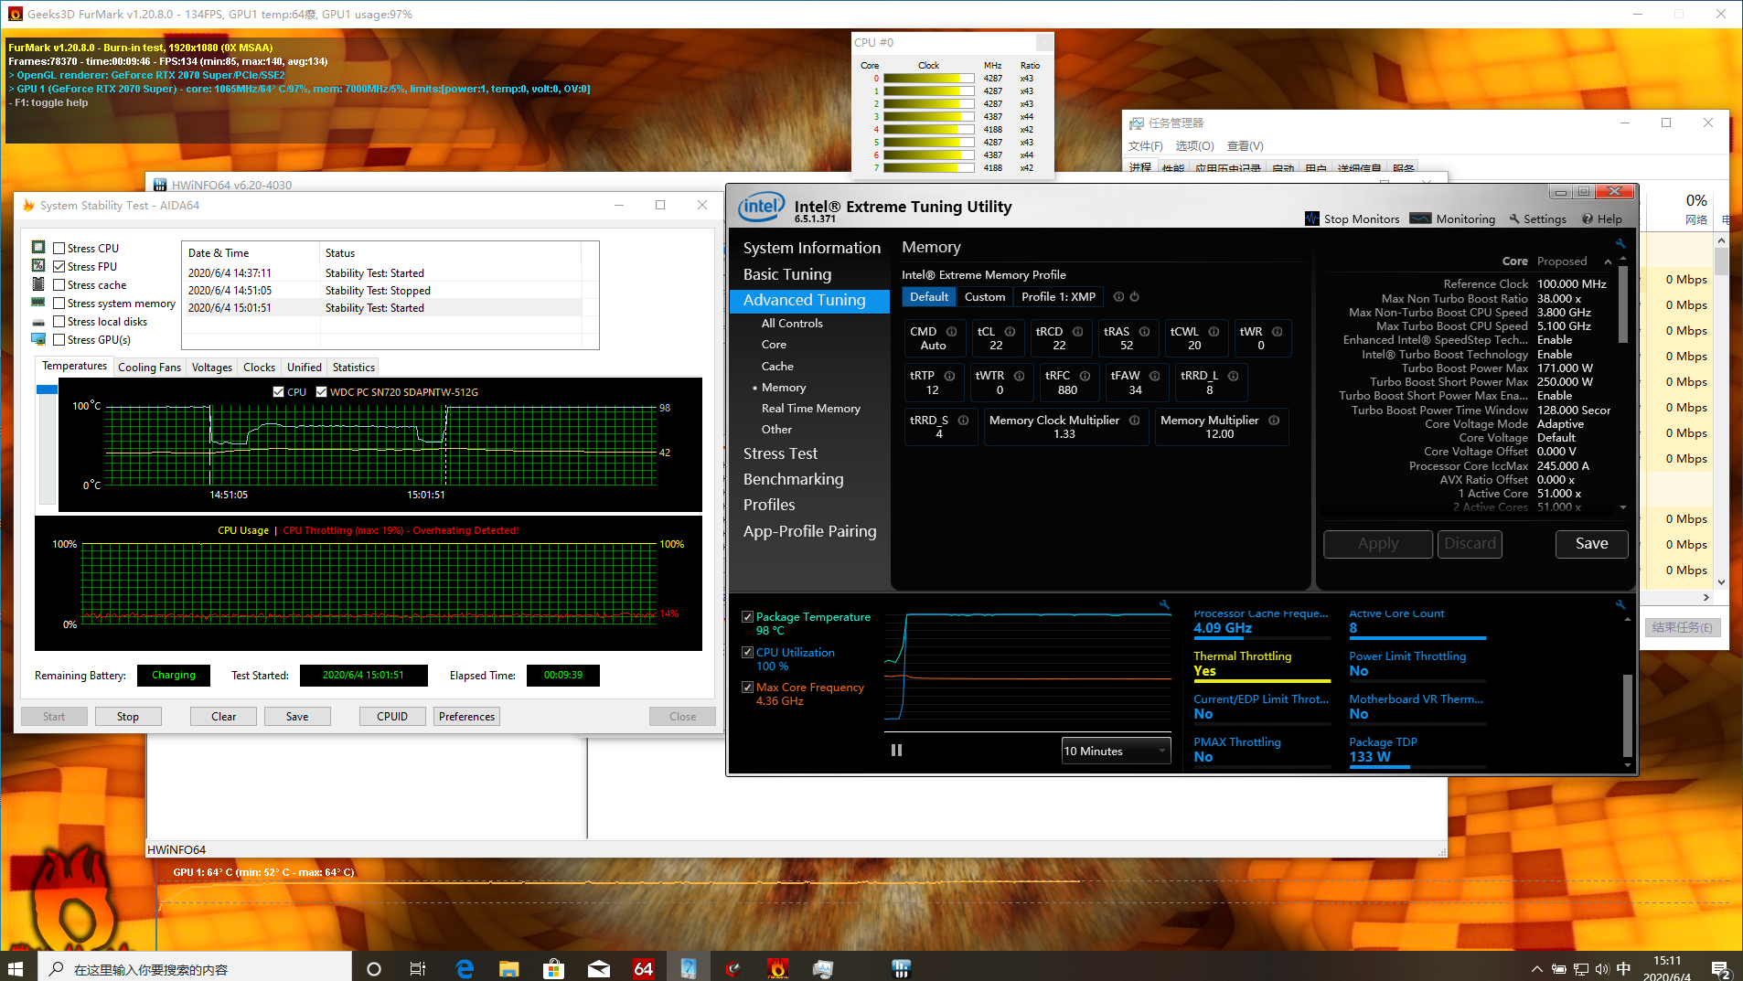The image size is (1743, 981).
Task: Enable Stress cache checkbox
Action: click(x=59, y=284)
